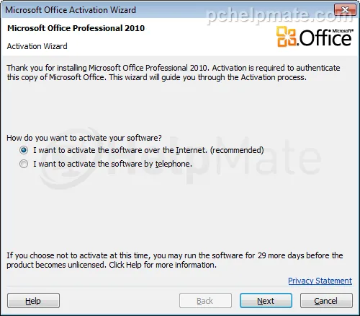This screenshot has width=360, height=316.
Task: Click the bold 'Microsoft Office Professional 2010' heading
Action: click(76, 28)
